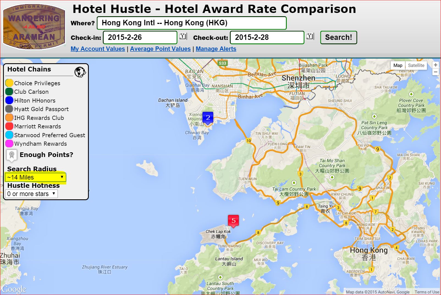The width and height of the screenshot is (441, 295).
Task: Toggle the Starwood Preferred Guest cyan filter
Action: click(x=9, y=135)
